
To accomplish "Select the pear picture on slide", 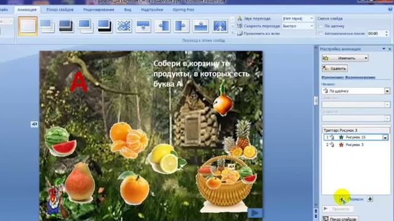I will [80, 182].
